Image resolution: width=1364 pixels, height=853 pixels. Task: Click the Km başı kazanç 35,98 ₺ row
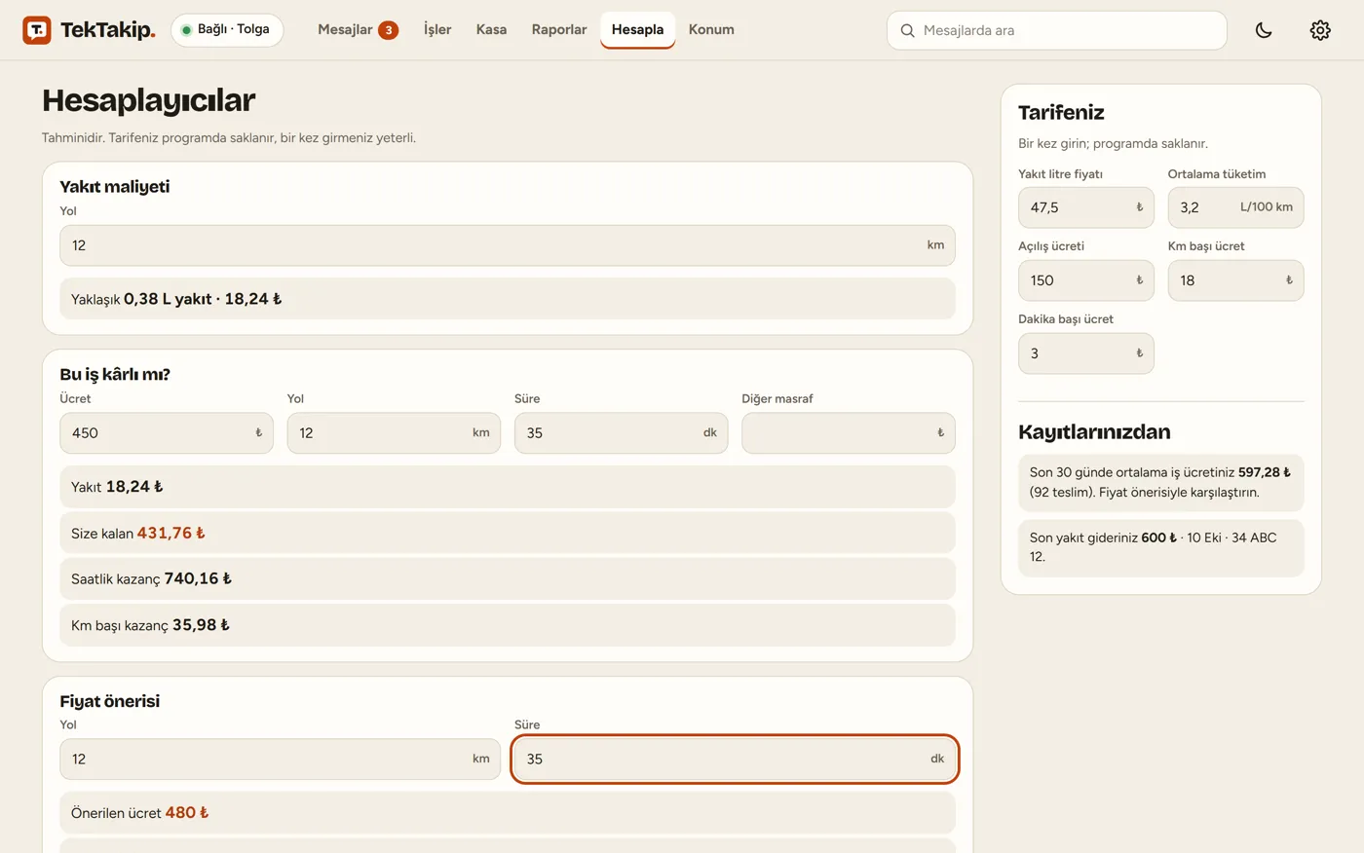507,625
